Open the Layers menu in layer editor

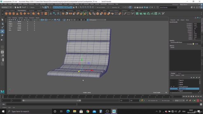172,75
